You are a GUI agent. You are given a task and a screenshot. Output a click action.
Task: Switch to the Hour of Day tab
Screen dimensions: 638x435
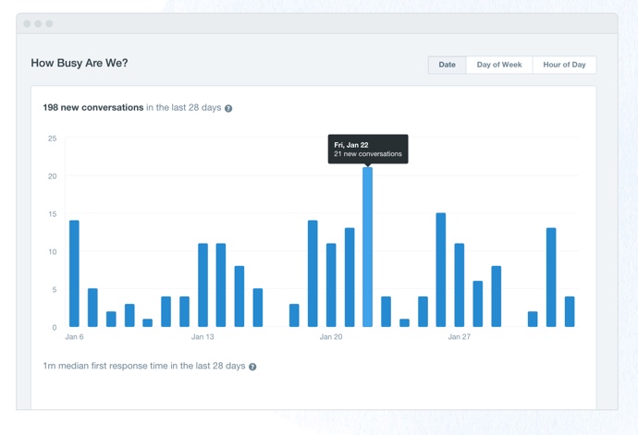pos(564,65)
